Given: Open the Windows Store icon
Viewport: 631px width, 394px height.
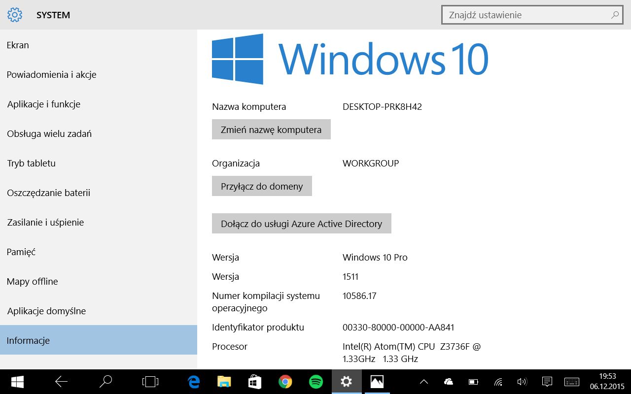Looking at the screenshot, I should click(254, 382).
